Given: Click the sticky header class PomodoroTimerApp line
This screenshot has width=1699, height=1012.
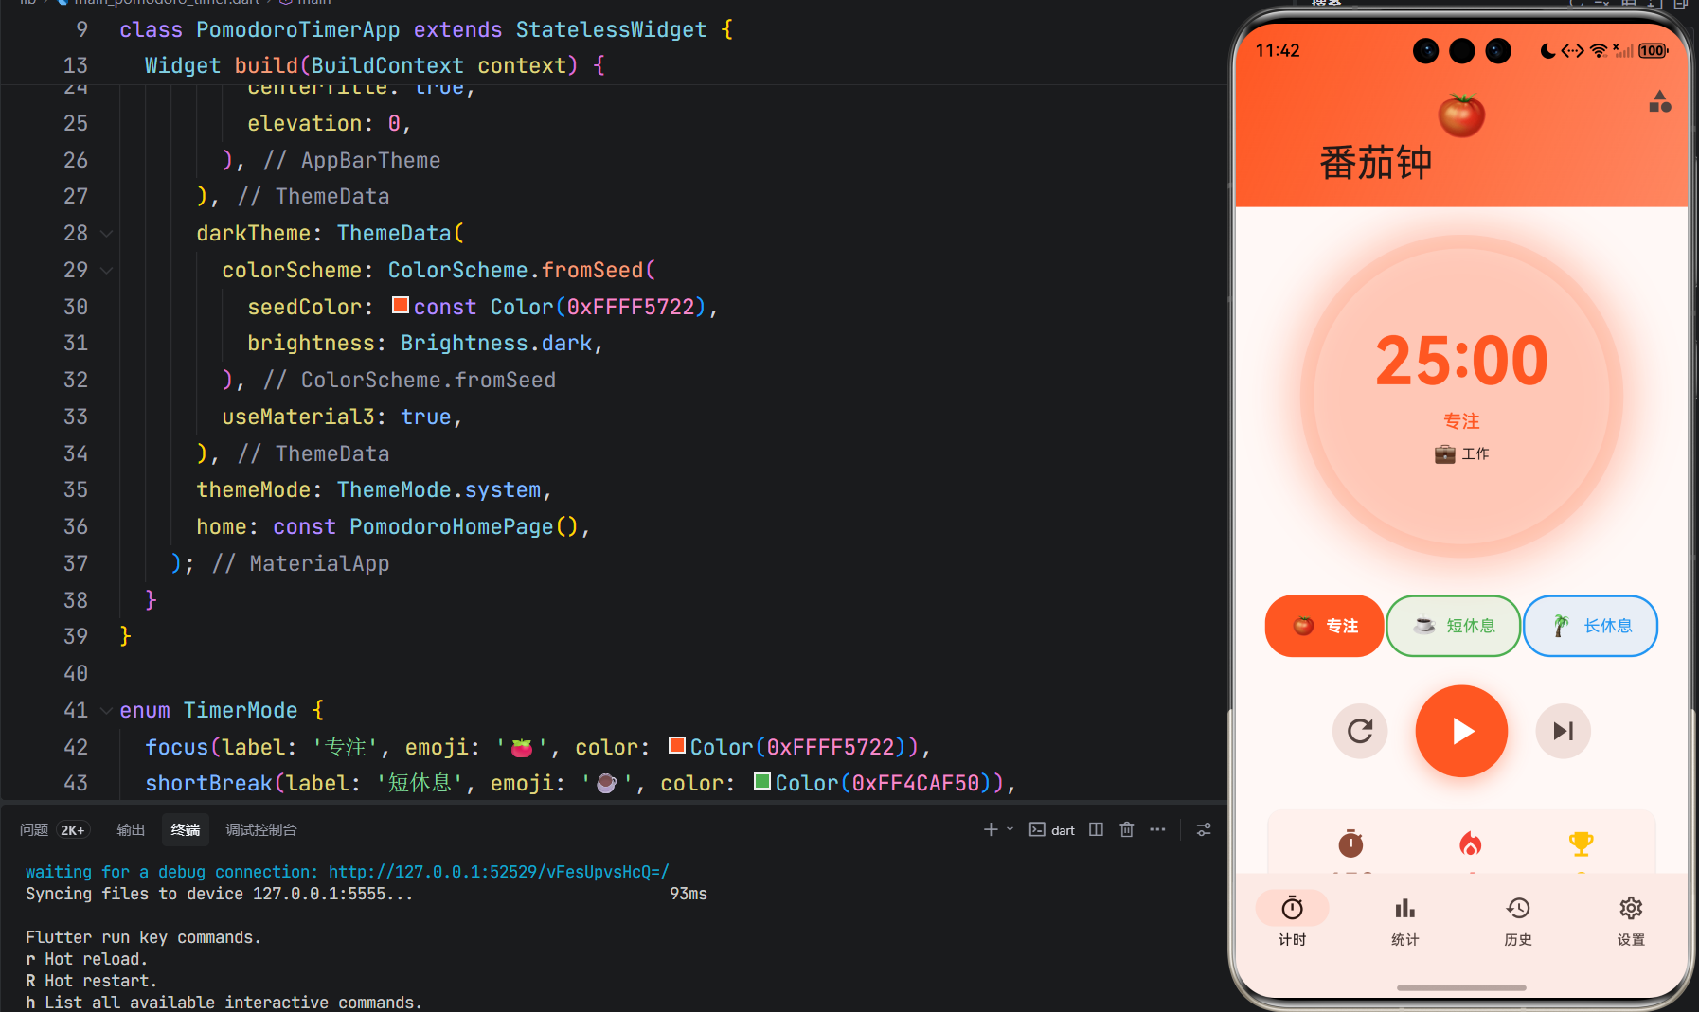Looking at the screenshot, I should click(426, 29).
